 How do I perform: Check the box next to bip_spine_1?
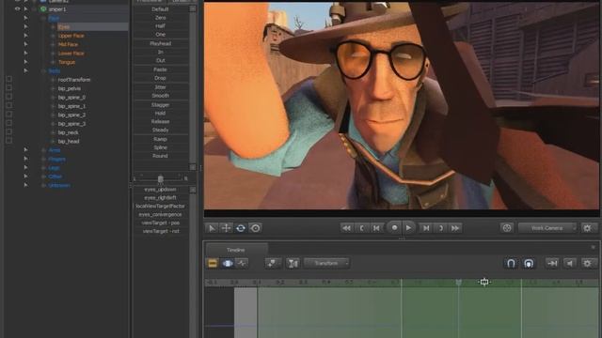pyautogui.click(x=8, y=105)
